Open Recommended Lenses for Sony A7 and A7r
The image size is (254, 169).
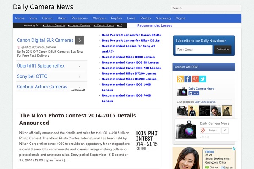click(128, 49)
